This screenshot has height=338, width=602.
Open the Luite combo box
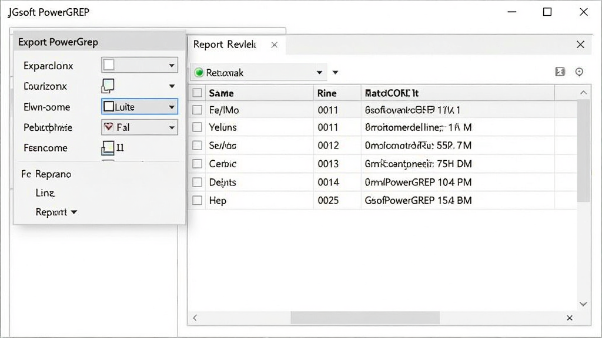click(x=139, y=107)
